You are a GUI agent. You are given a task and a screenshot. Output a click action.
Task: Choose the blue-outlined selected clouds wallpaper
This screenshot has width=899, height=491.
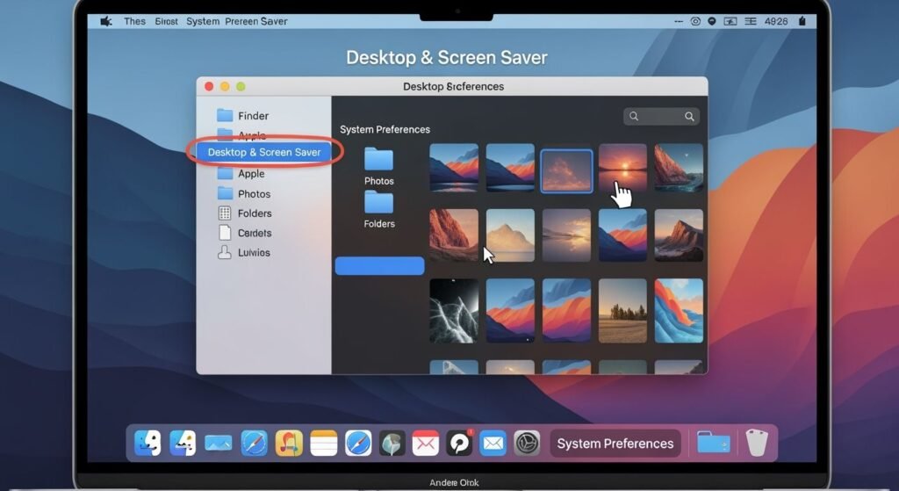pos(566,171)
